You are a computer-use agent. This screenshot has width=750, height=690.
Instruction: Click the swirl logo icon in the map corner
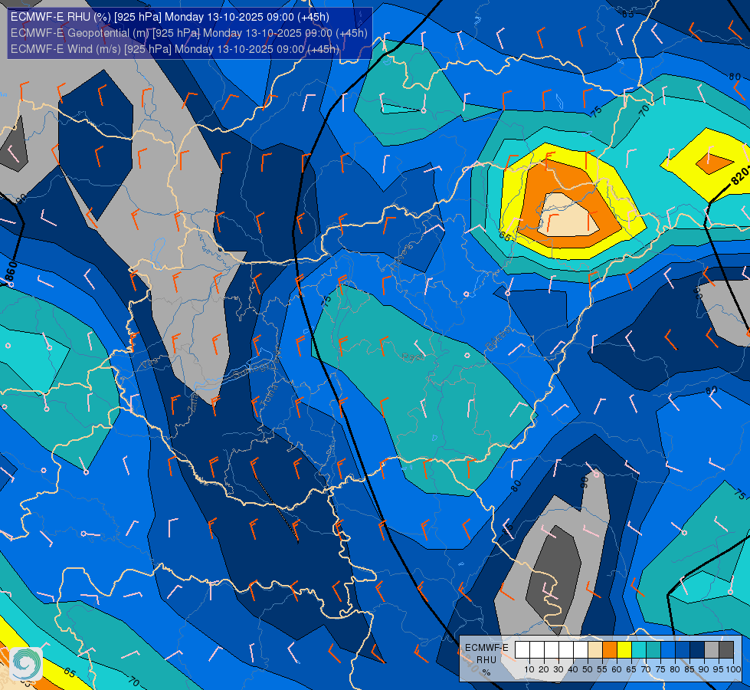tap(26, 664)
